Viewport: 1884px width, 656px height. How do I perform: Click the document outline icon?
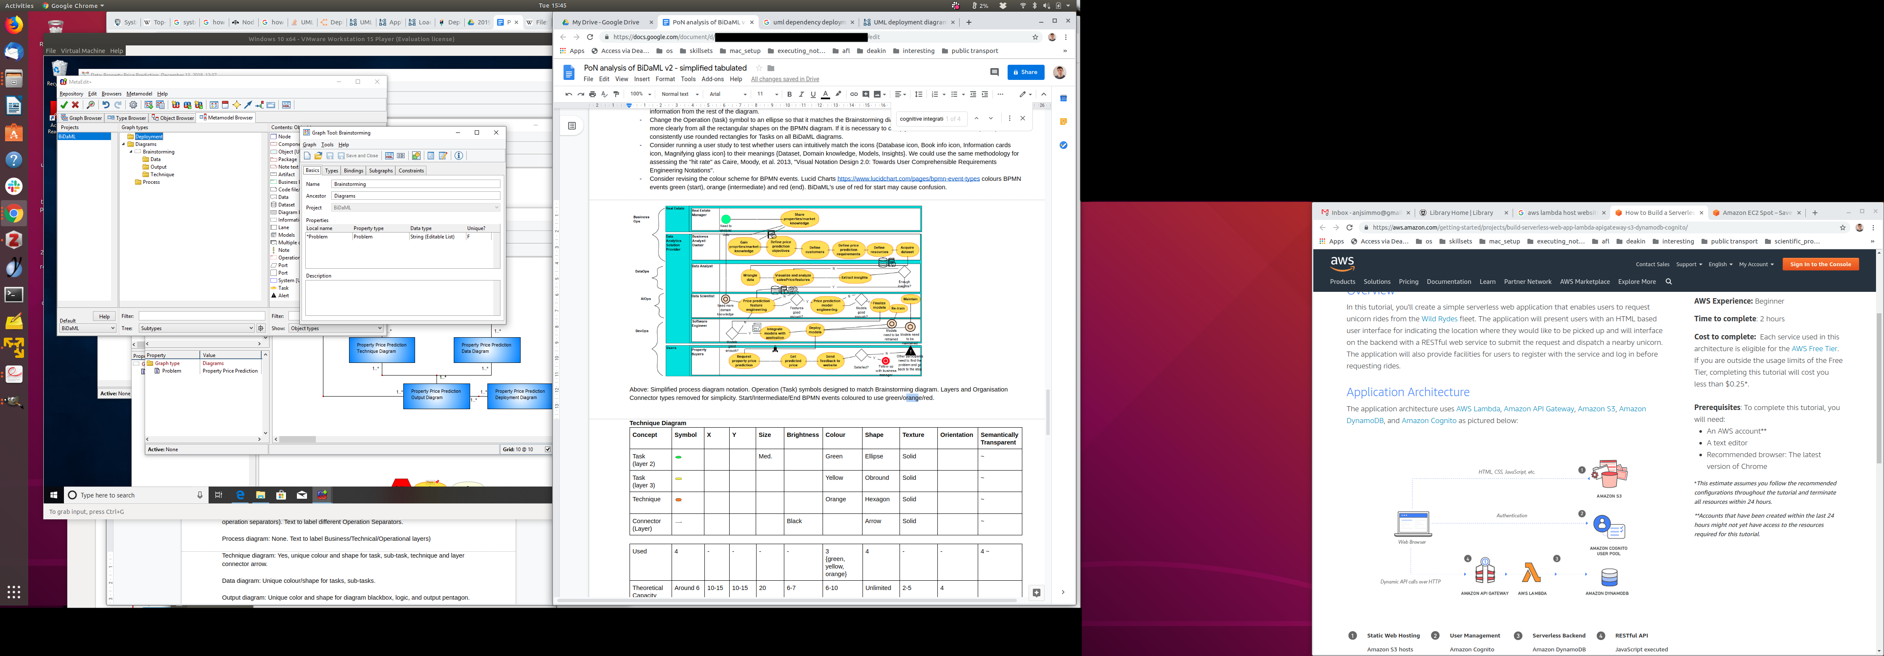pyautogui.click(x=572, y=126)
